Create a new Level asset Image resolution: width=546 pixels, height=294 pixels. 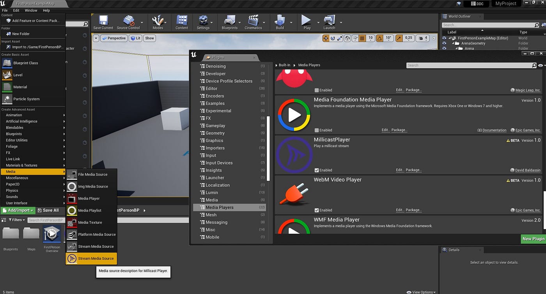(x=32, y=75)
